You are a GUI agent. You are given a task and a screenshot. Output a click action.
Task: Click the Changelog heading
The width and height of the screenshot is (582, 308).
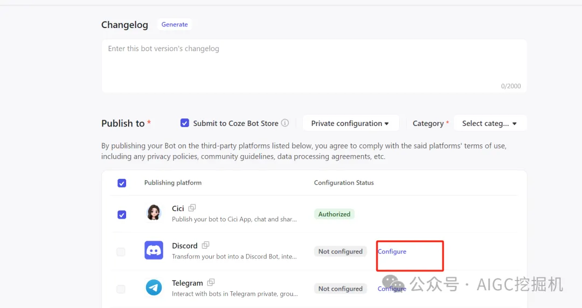click(x=124, y=25)
